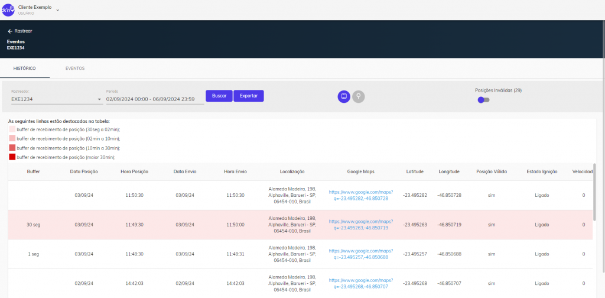Click the '30 seg' buffer cell
Viewport: 605px width, 298px height.
click(x=33, y=225)
